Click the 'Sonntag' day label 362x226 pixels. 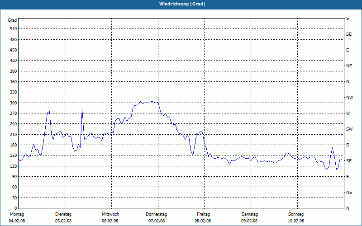point(296,214)
